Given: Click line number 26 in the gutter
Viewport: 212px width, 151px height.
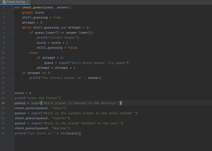Looking at the screenshot, I should point(3,133).
